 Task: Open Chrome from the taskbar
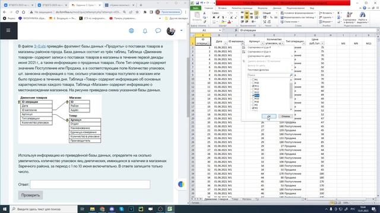coord(102,209)
